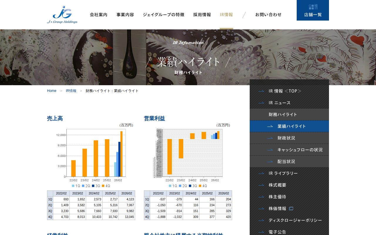The width and height of the screenshot is (376, 235).
Task: Click the 26/02 4Q bar in 売上高 chart
Action: coord(122,154)
